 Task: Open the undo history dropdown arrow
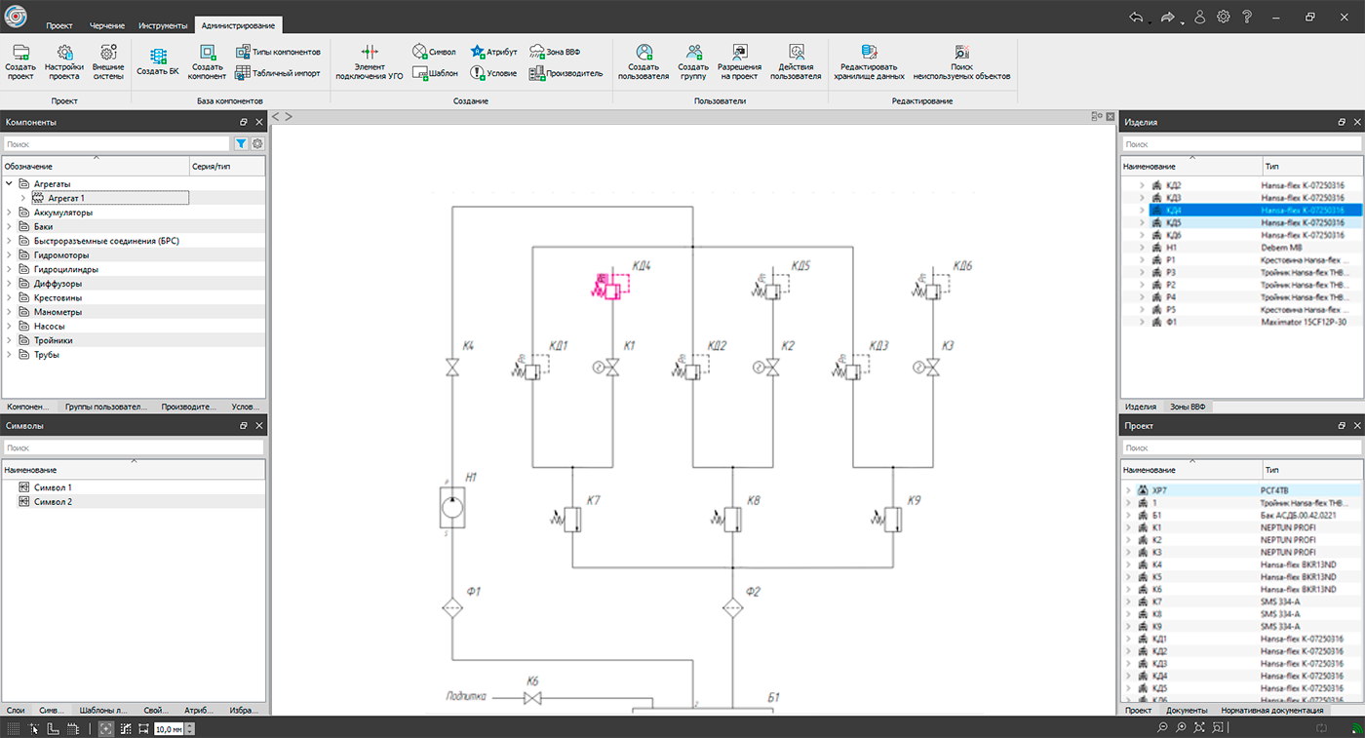[x=1150, y=21]
